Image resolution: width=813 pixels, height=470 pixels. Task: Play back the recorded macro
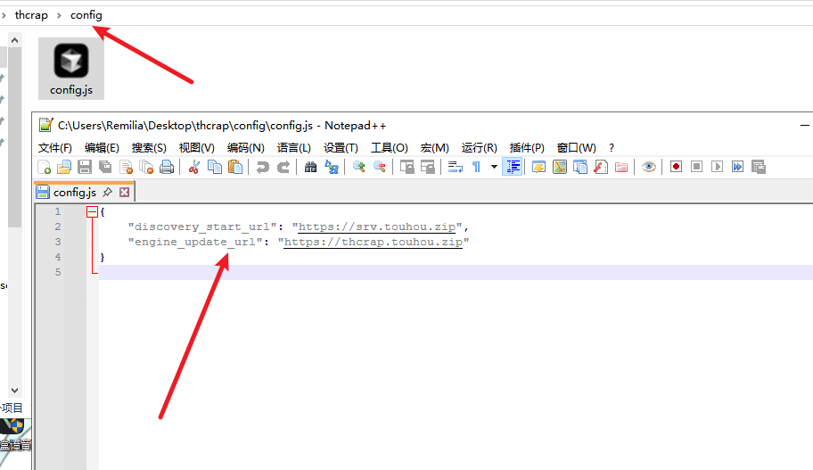(x=717, y=167)
